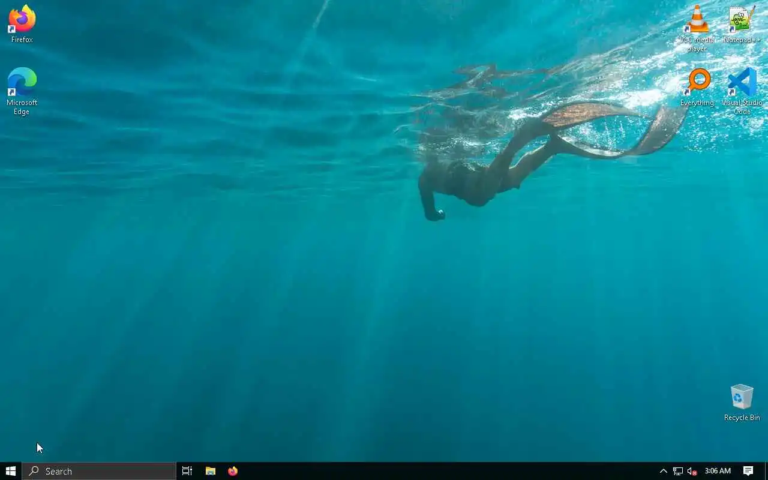Select the Notepad++ desktop icon
768x480 pixels.
tap(742, 24)
